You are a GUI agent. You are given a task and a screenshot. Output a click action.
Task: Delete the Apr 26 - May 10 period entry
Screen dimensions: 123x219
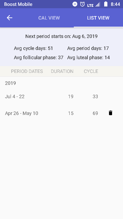pos(110,113)
